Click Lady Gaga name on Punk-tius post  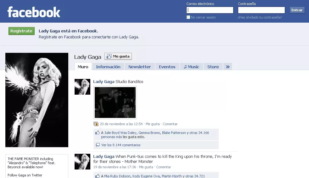pyautogui.click(x=104, y=156)
